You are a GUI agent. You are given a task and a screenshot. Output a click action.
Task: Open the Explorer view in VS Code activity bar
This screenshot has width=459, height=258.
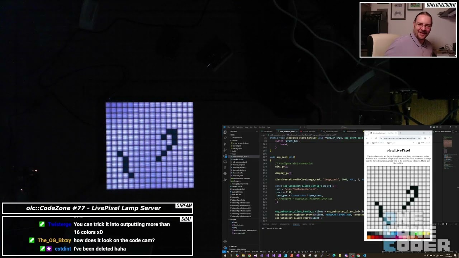coord(225,132)
